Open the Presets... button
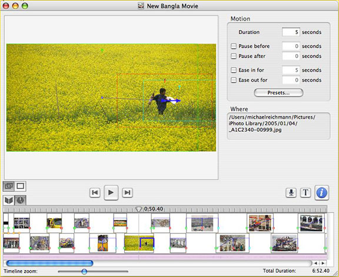Screen dimensions: 339x277 [278, 93]
